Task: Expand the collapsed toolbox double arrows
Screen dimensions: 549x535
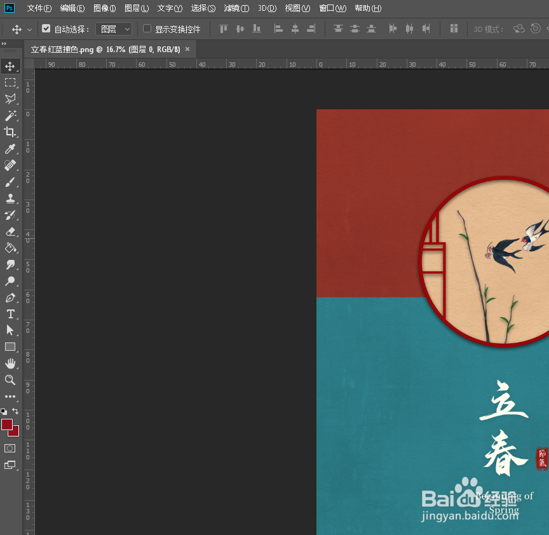Action: 4,43
